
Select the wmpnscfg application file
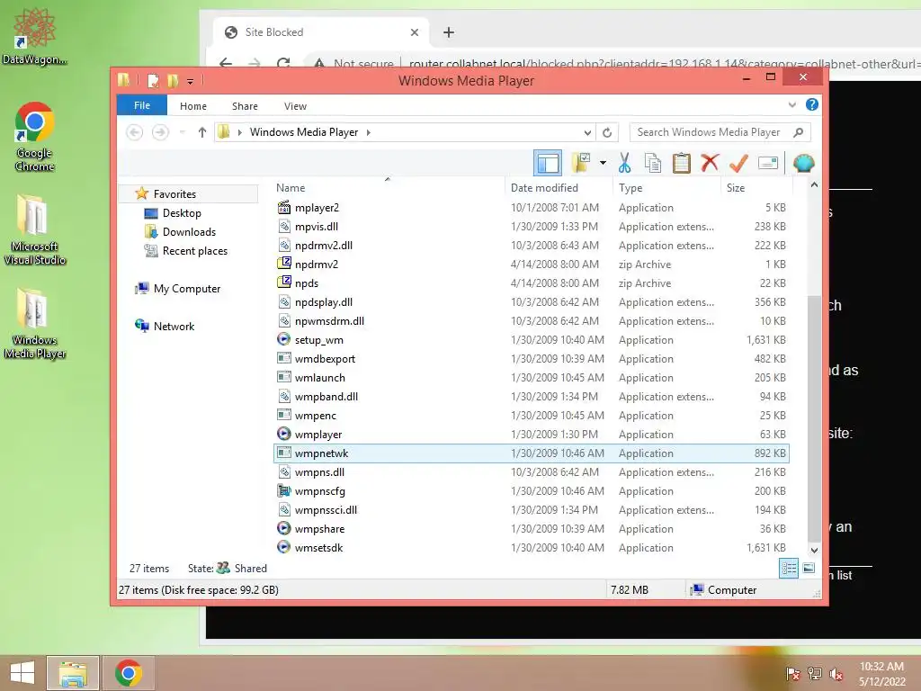(532, 490)
